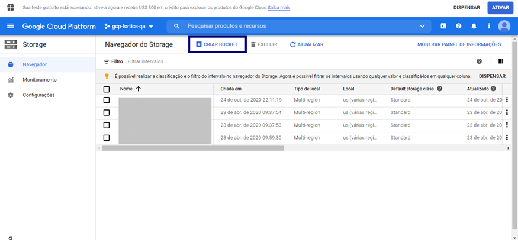Activate Cloud Shell terminal icon
Image resolution: width=518 pixels, height=240 pixels.
point(443,26)
